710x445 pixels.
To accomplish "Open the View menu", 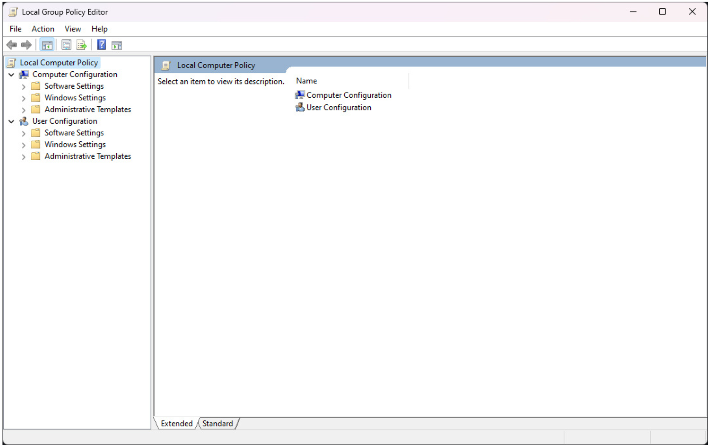I will pyautogui.click(x=72, y=28).
